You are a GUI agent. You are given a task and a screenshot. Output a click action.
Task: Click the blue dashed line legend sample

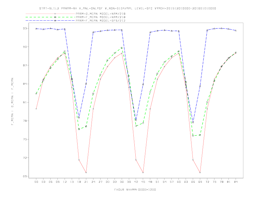(50, 21)
